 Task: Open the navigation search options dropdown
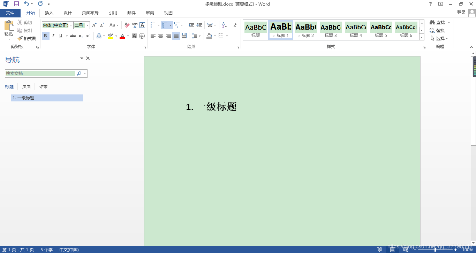coord(85,74)
